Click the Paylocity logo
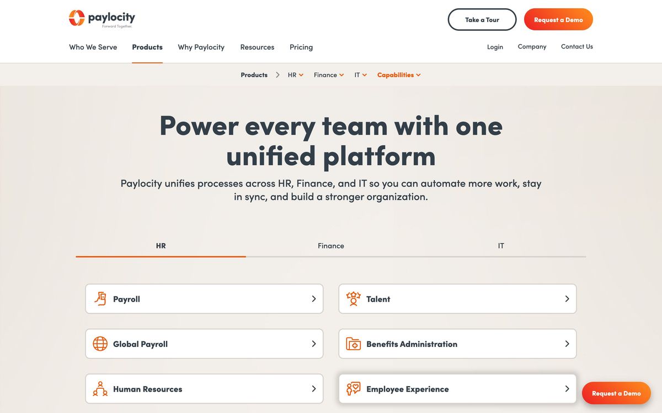This screenshot has width=662, height=413. (x=102, y=19)
